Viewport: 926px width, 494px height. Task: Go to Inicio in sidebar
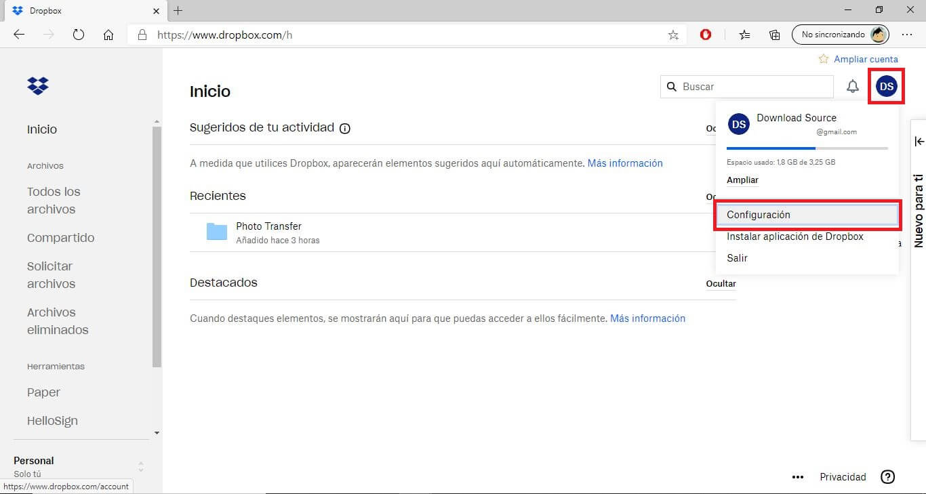pos(42,129)
